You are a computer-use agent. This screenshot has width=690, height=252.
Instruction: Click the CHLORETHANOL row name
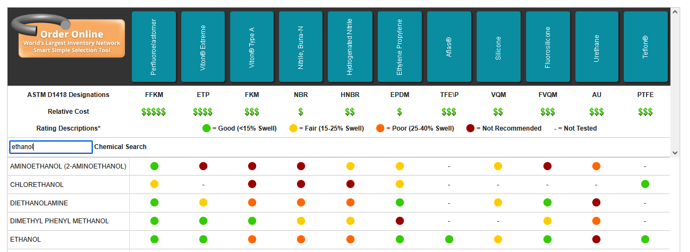37,185
